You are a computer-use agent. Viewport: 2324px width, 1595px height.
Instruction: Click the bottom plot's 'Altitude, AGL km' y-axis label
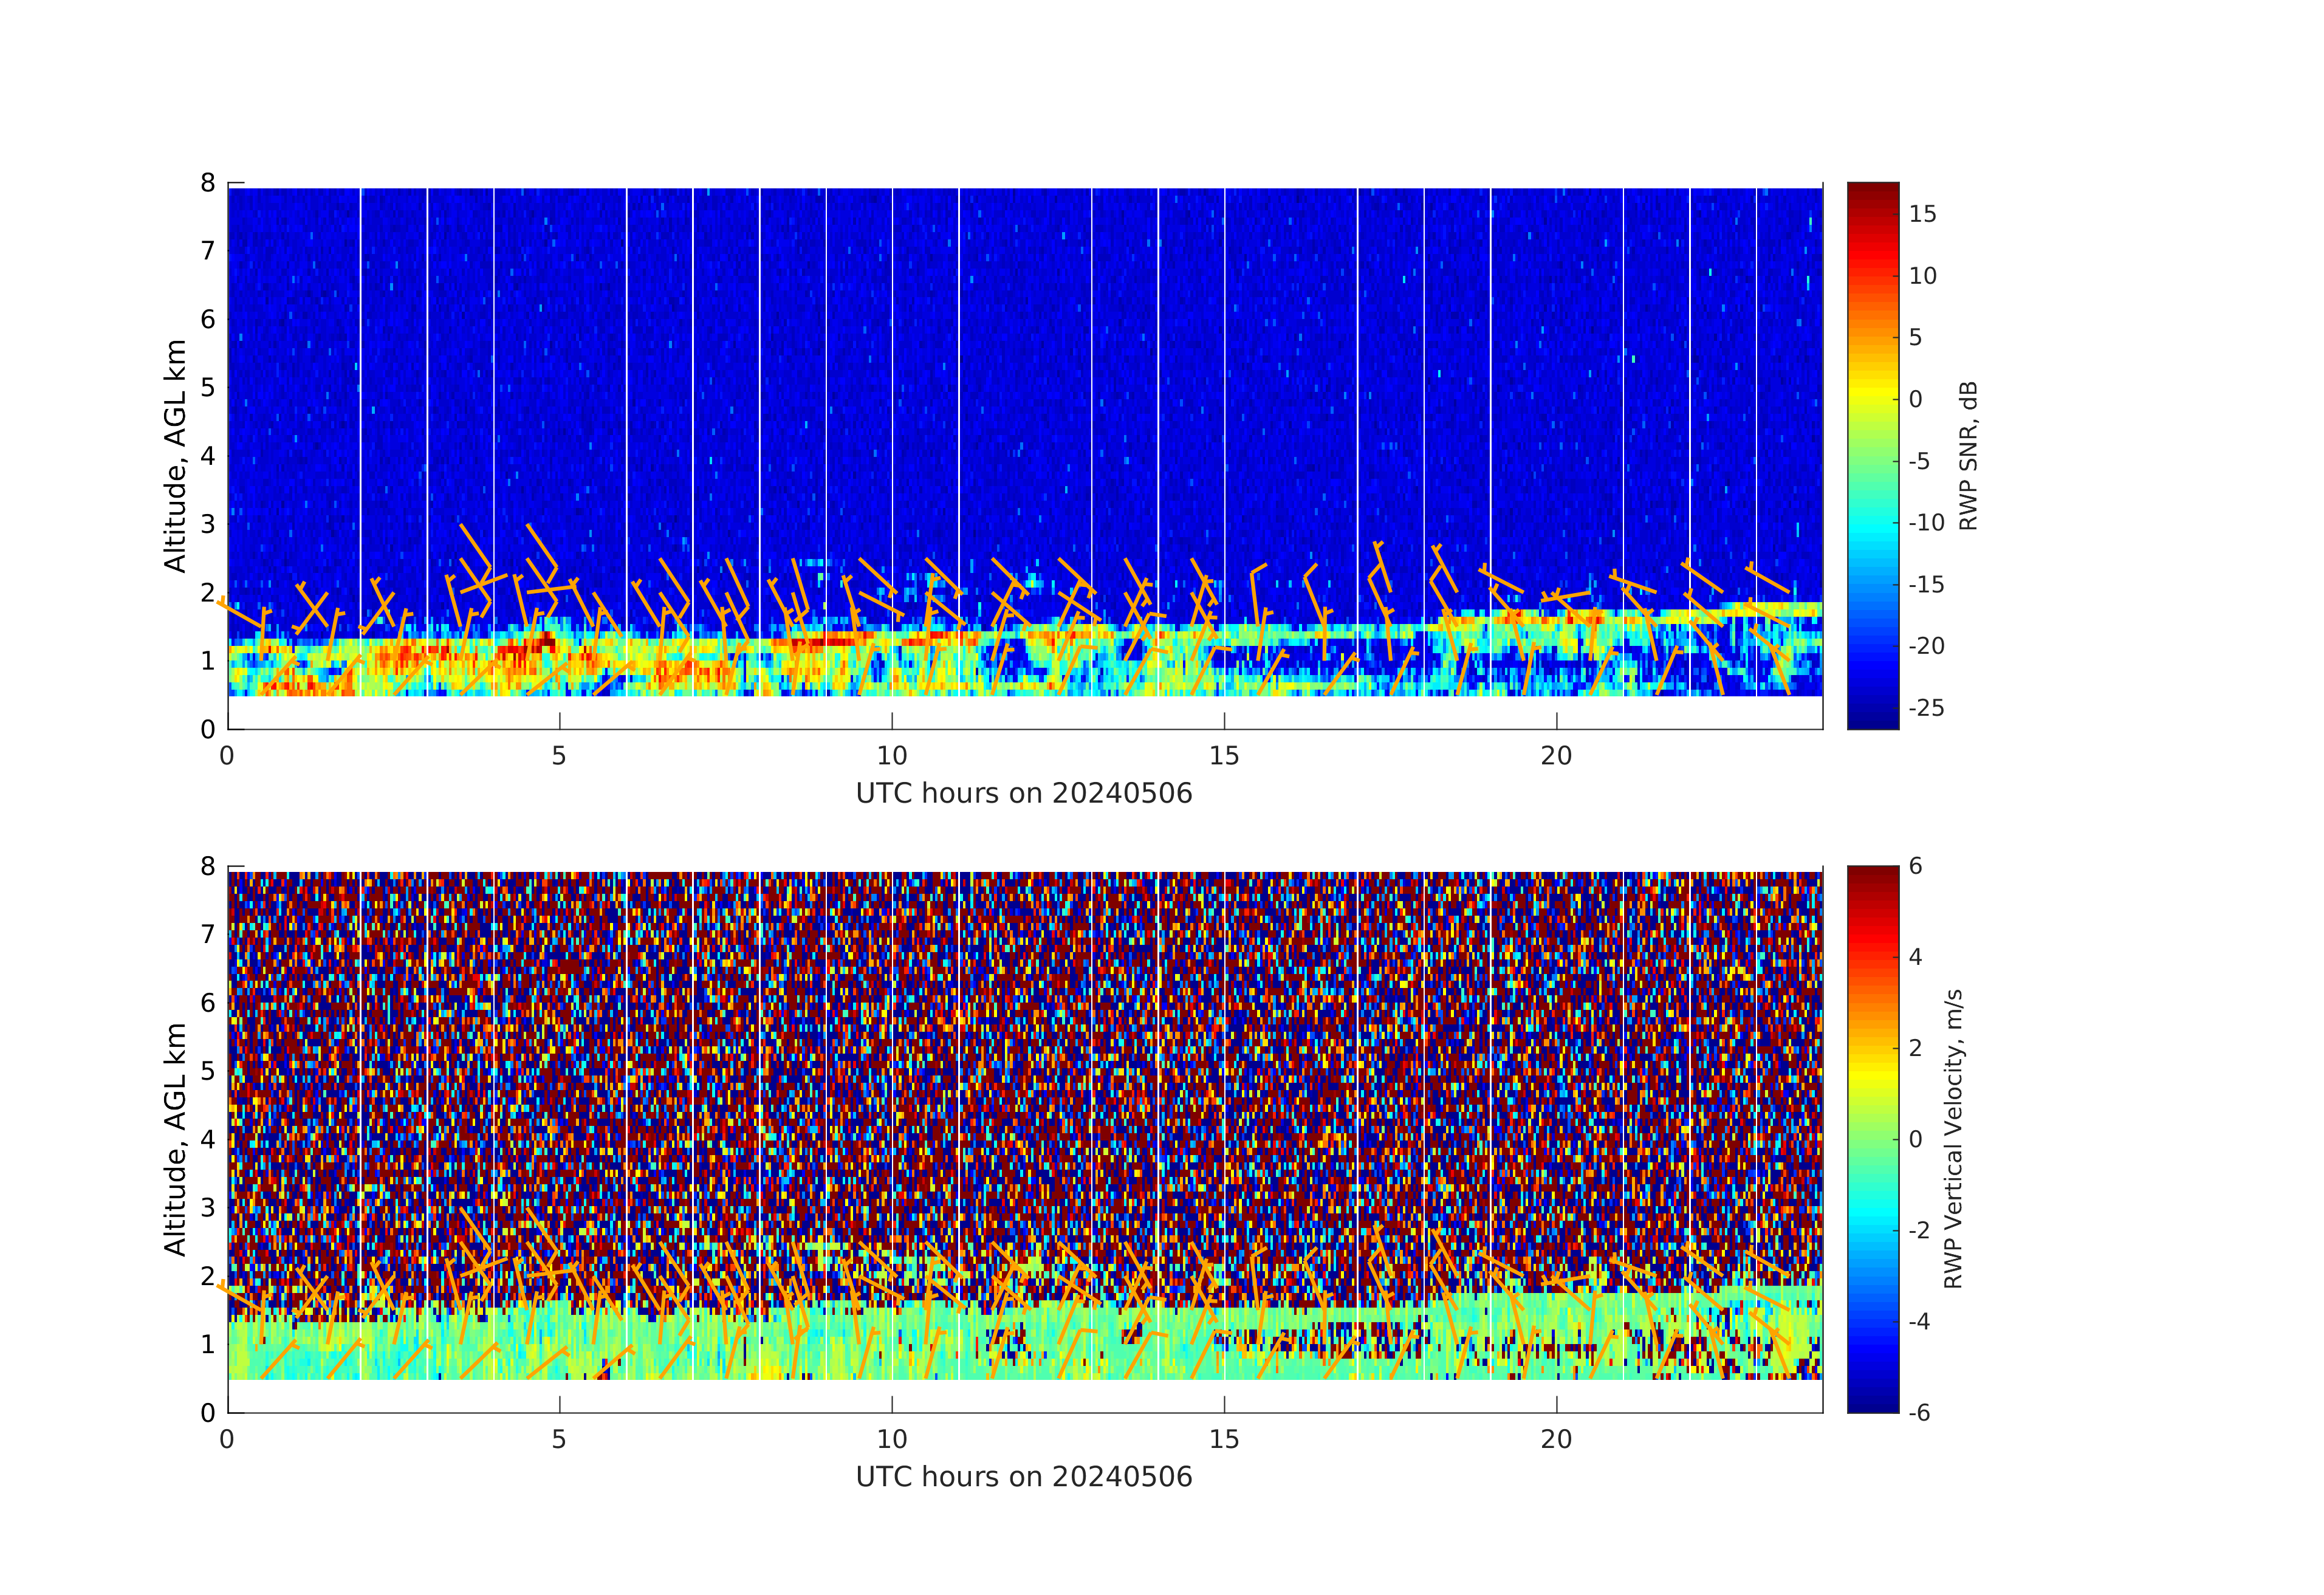(175, 1139)
